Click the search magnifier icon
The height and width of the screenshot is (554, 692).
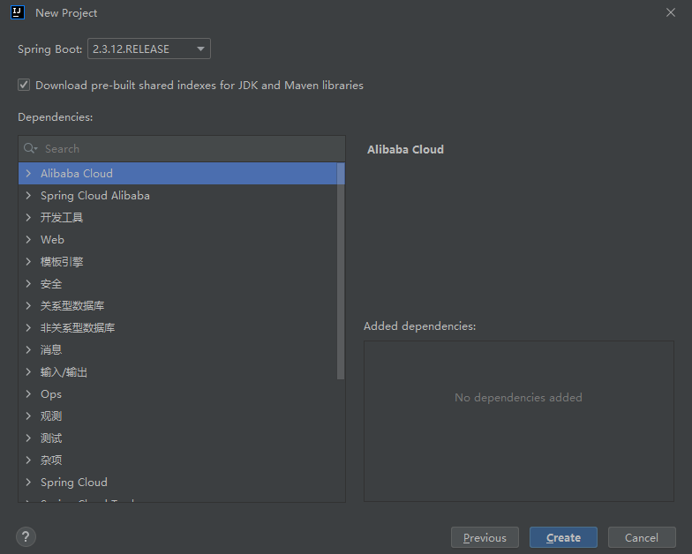[x=30, y=148]
